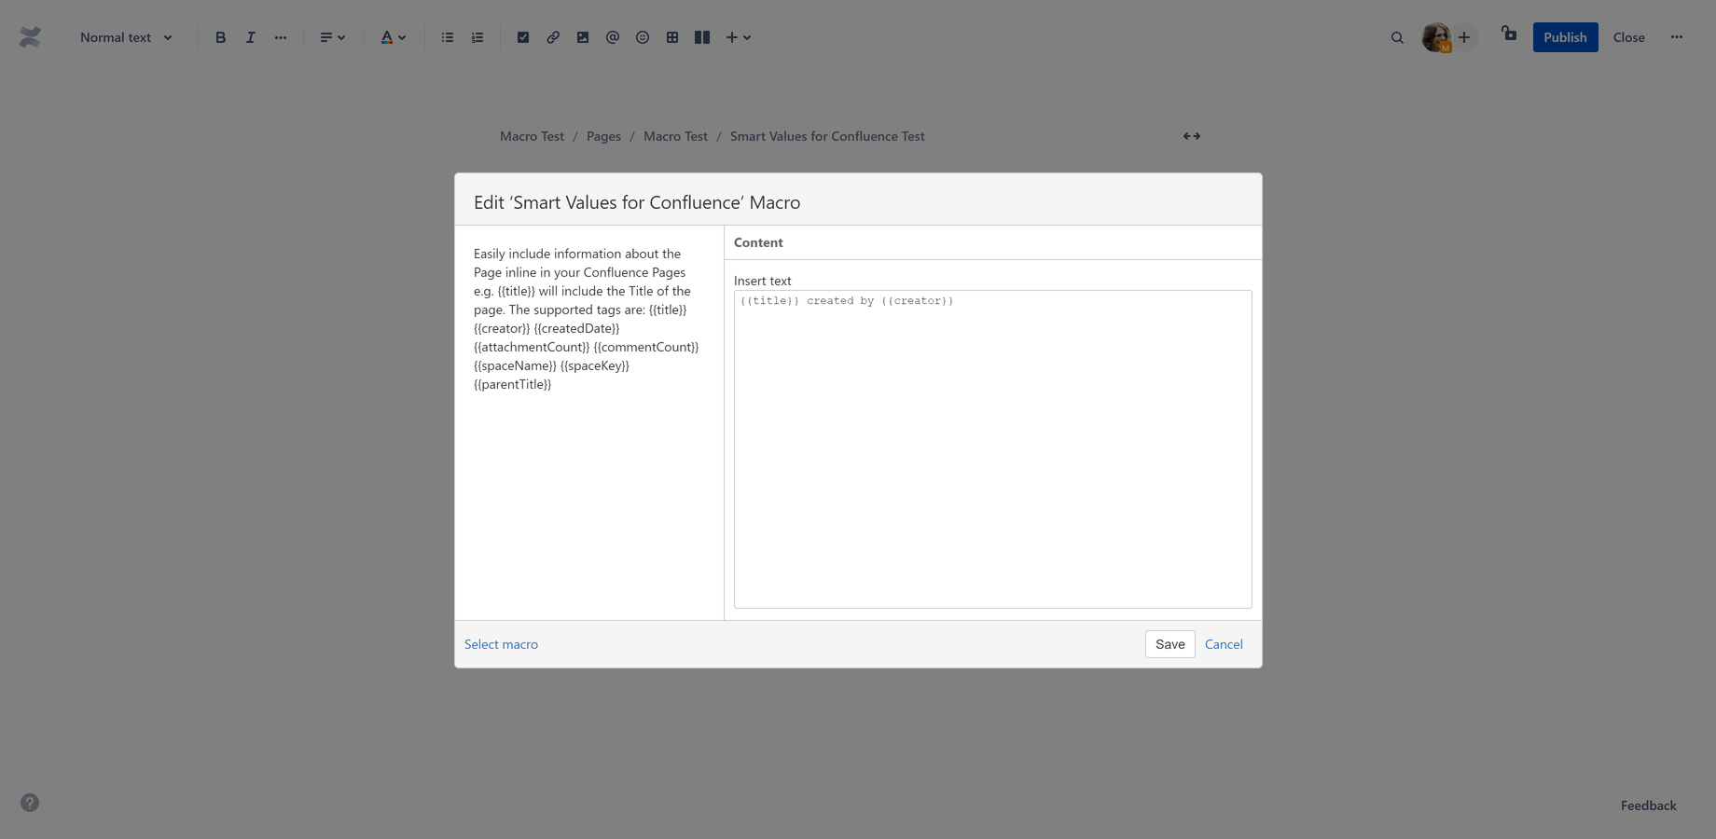This screenshot has height=839, width=1716.
Task: Open the Macro Test parent page breadcrumb
Action: 675,136
